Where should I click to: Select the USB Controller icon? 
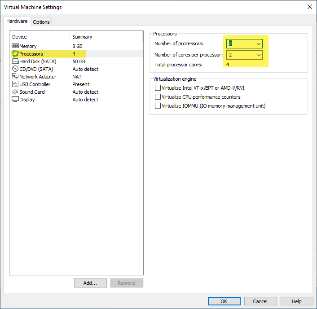tap(15, 84)
